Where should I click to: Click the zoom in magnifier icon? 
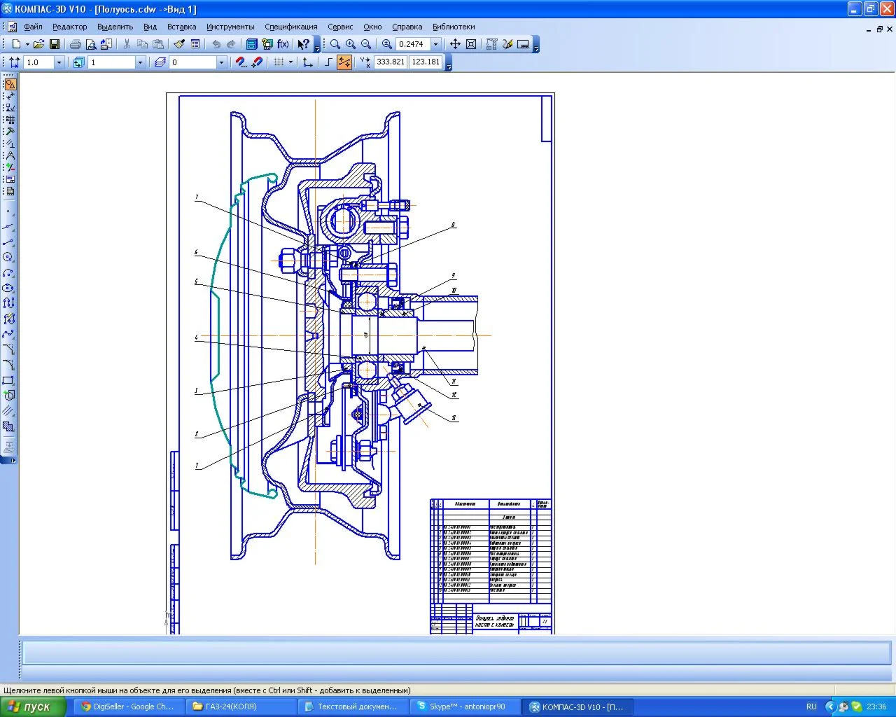tap(350, 44)
